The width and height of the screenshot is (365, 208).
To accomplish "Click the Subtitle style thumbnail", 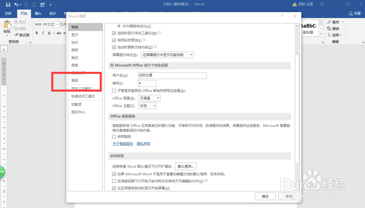I will pos(308,28).
